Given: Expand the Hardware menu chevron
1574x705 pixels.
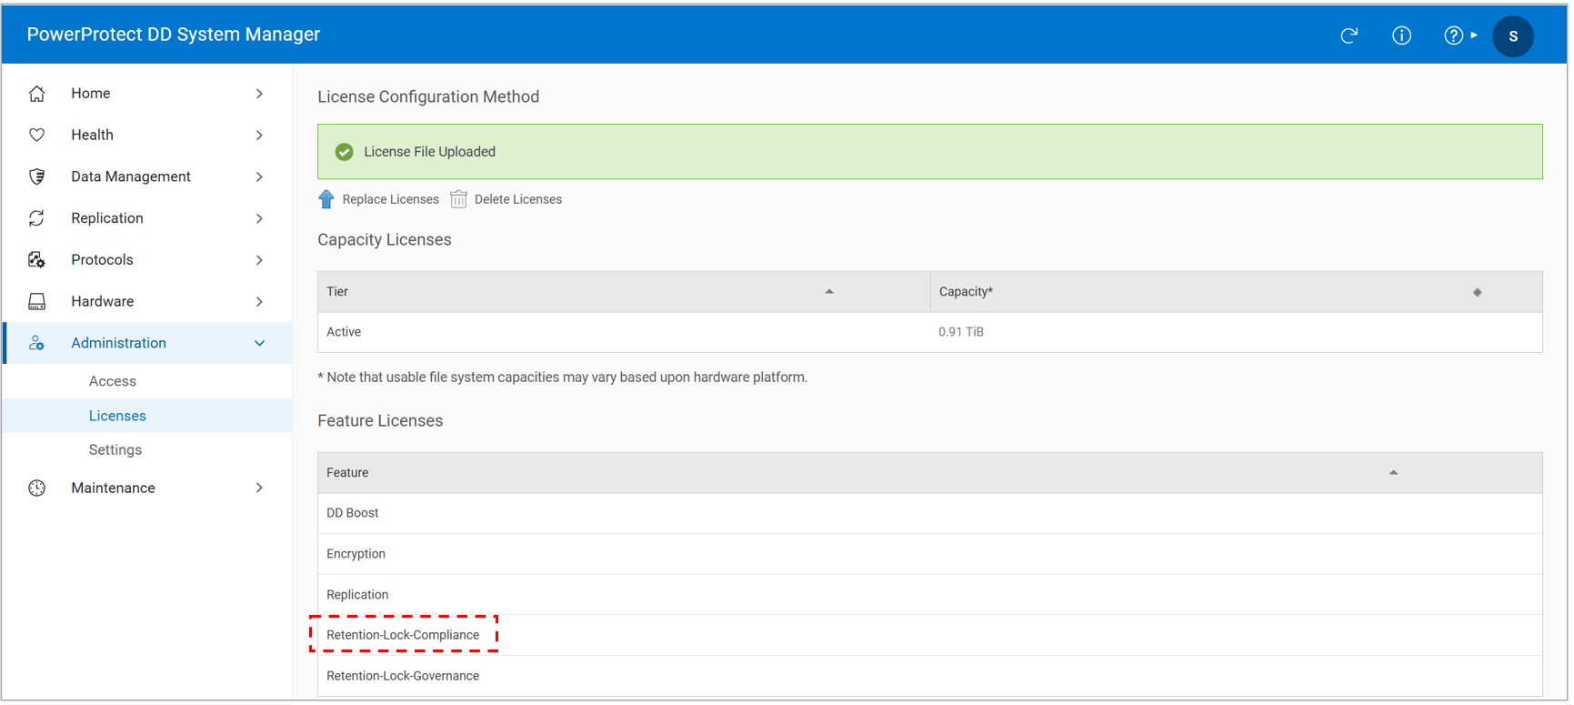Looking at the screenshot, I should pyautogui.click(x=259, y=302).
